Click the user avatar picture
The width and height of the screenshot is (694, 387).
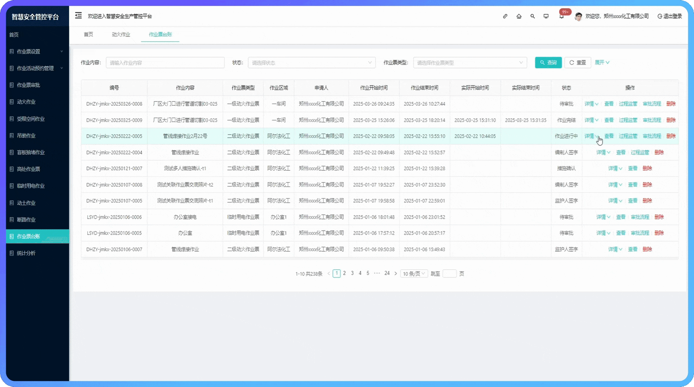(578, 16)
